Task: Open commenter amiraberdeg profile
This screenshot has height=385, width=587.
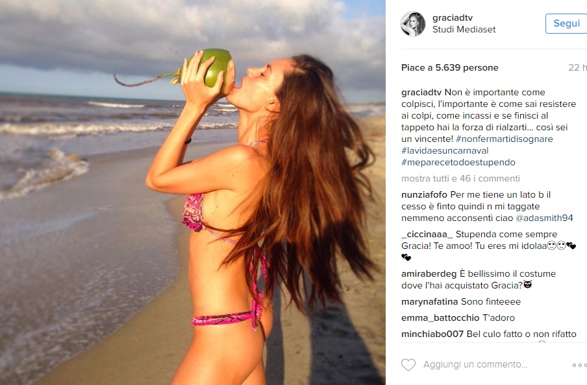Action: point(429,274)
